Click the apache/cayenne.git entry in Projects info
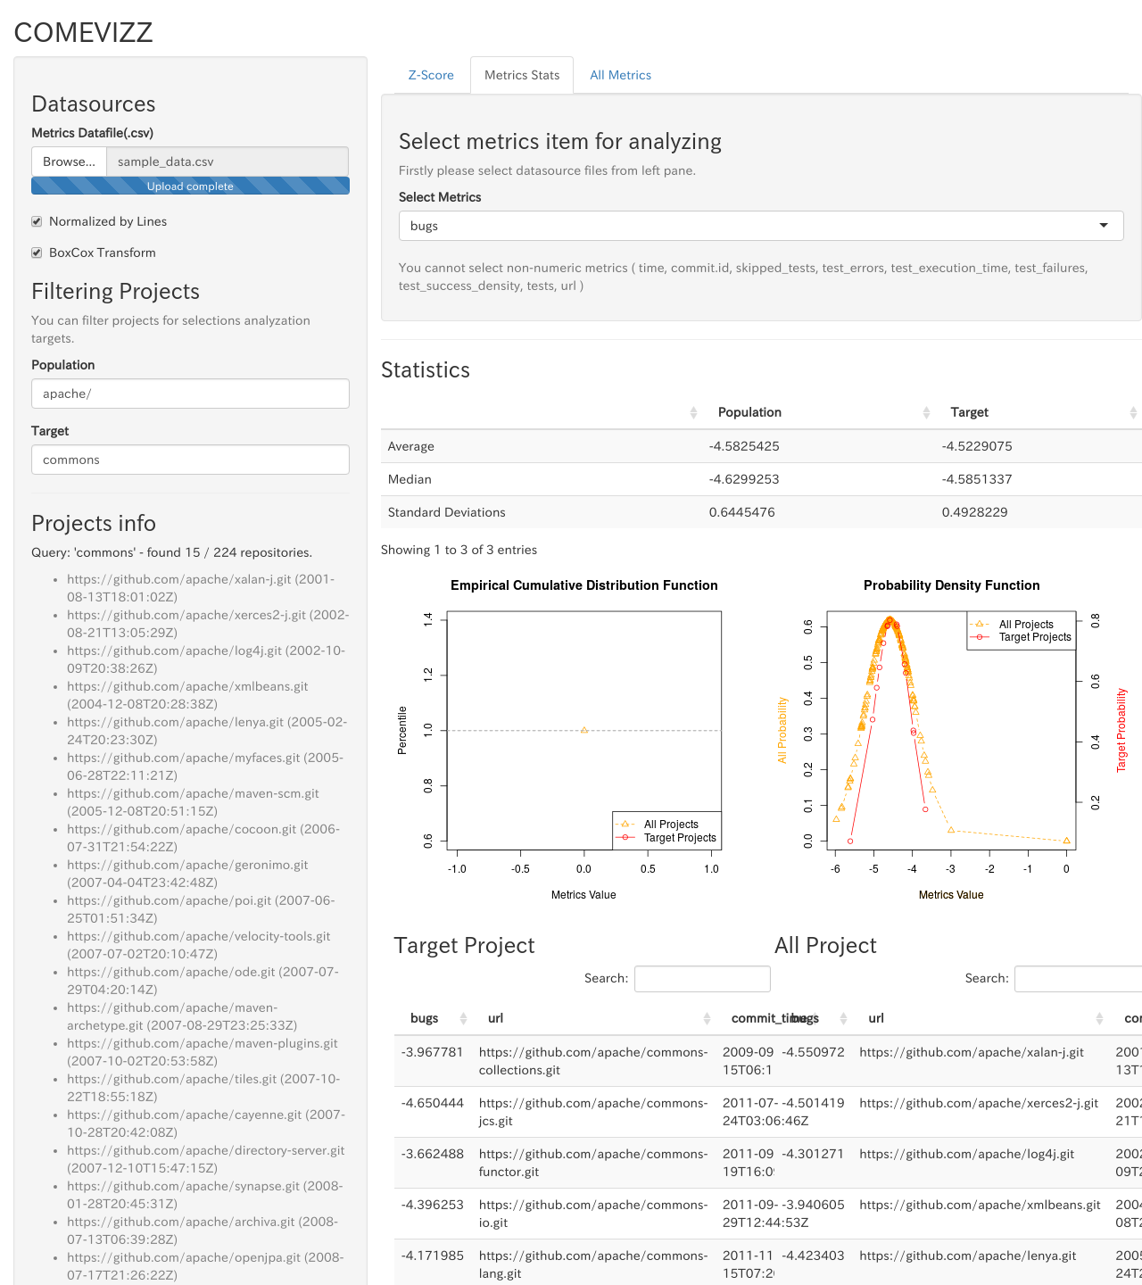The image size is (1142, 1285). [x=206, y=1123]
